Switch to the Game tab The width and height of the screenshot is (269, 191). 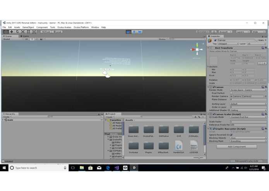pos(25,36)
